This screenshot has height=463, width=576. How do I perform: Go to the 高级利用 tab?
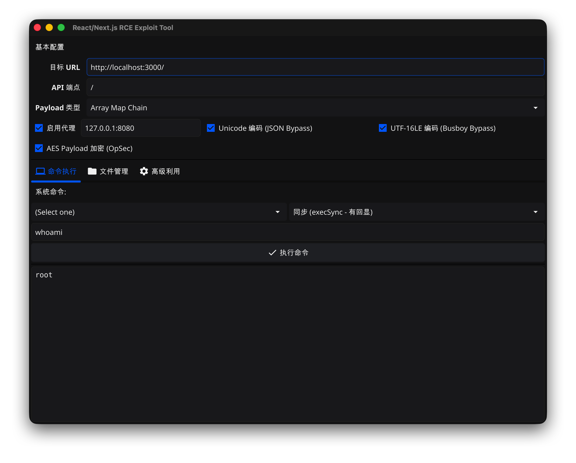pos(160,171)
